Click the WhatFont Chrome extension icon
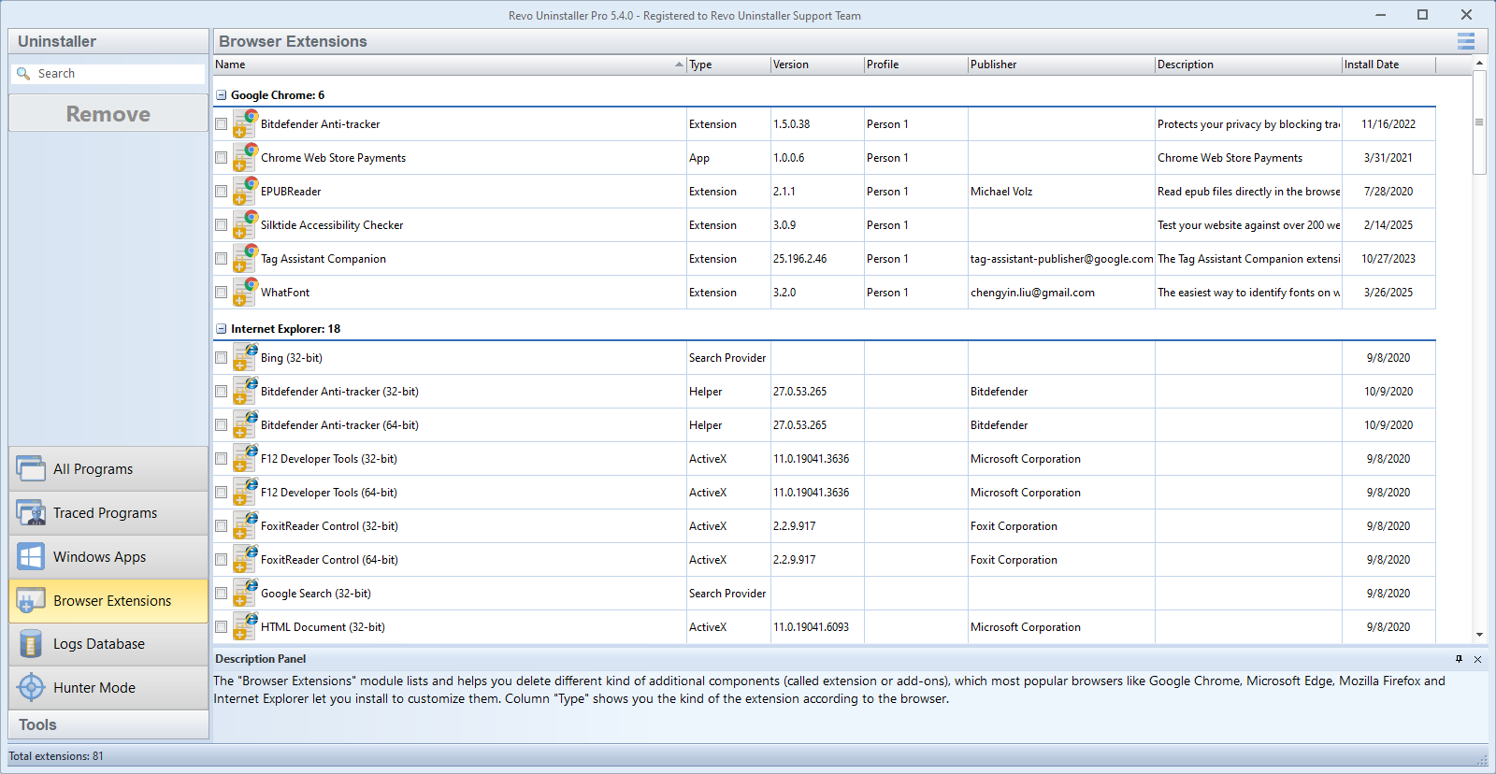Image resolution: width=1496 pixels, height=774 pixels. 244,292
